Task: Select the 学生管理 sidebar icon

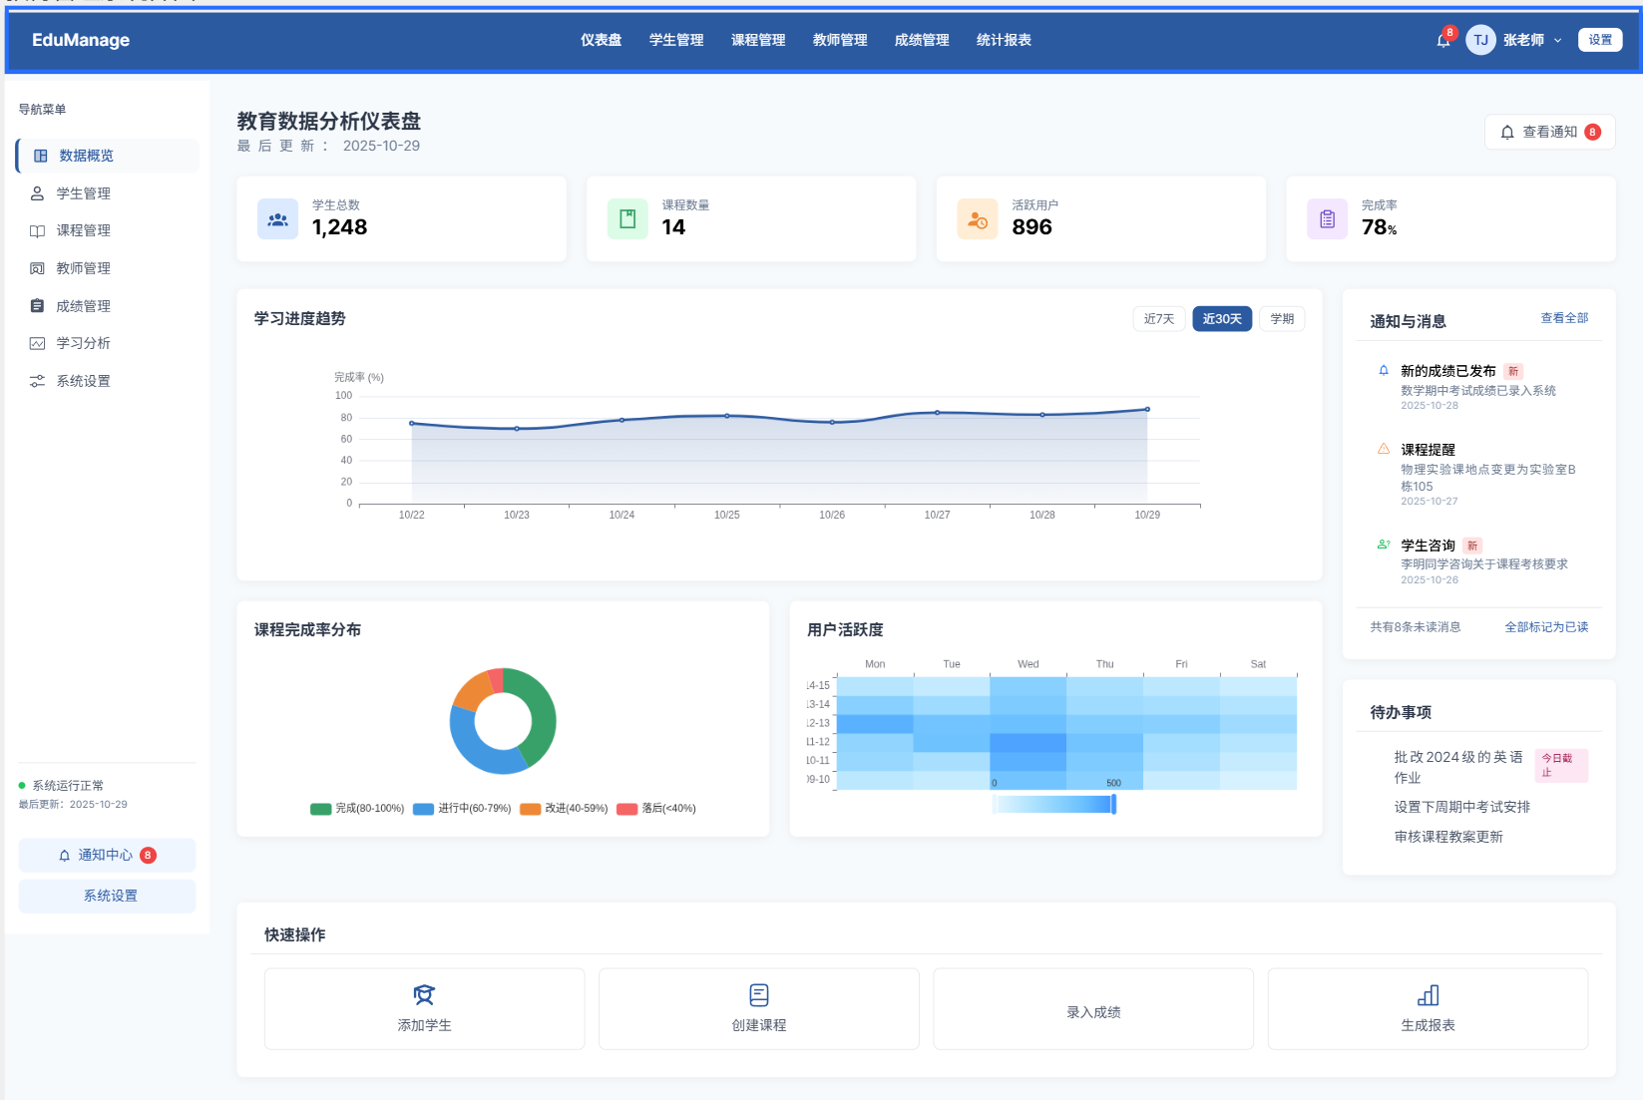Action: [x=37, y=192]
